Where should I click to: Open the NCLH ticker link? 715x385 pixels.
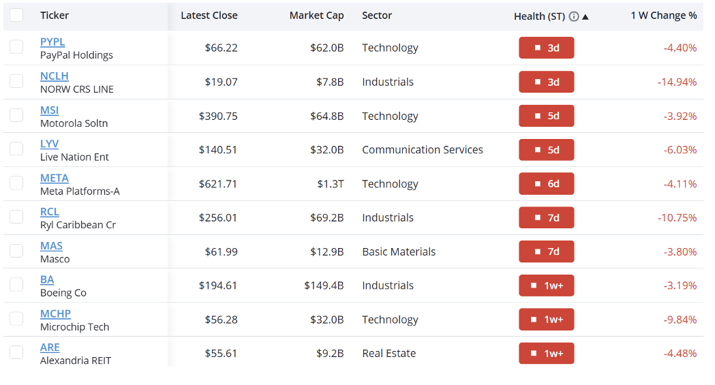[x=55, y=76]
